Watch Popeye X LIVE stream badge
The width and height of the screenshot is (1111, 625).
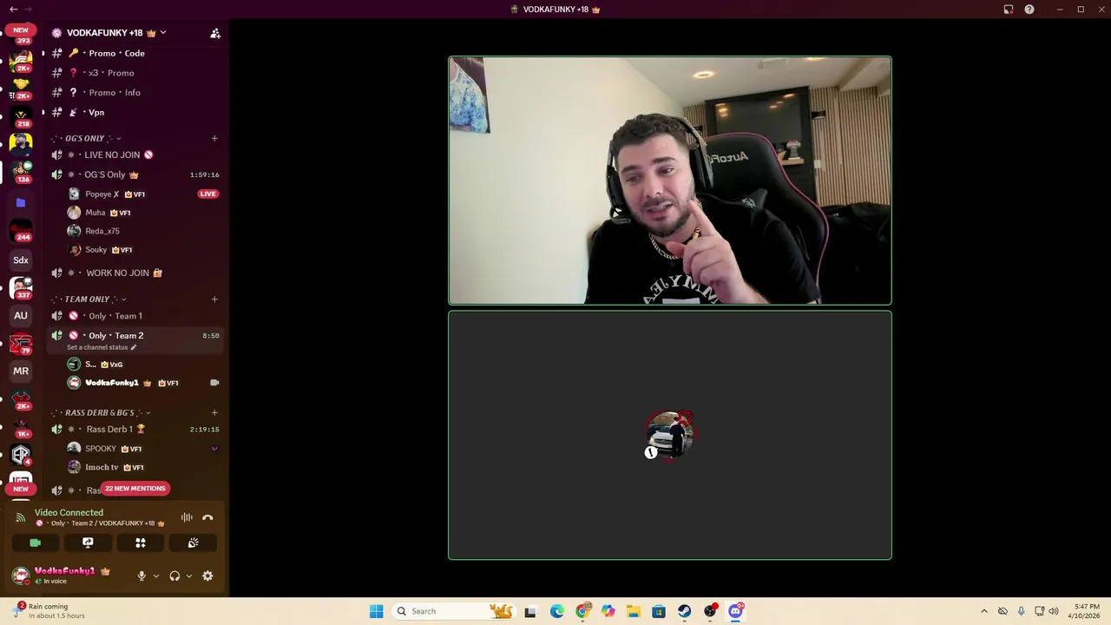click(207, 194)
